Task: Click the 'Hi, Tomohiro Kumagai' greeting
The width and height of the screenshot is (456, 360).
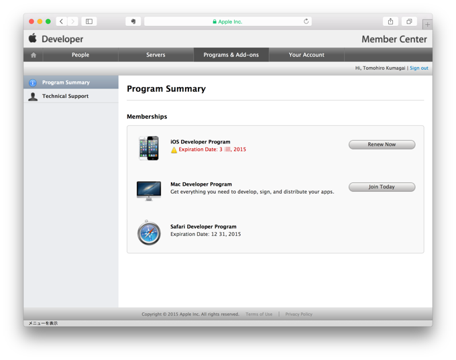Action: [380, 68]
